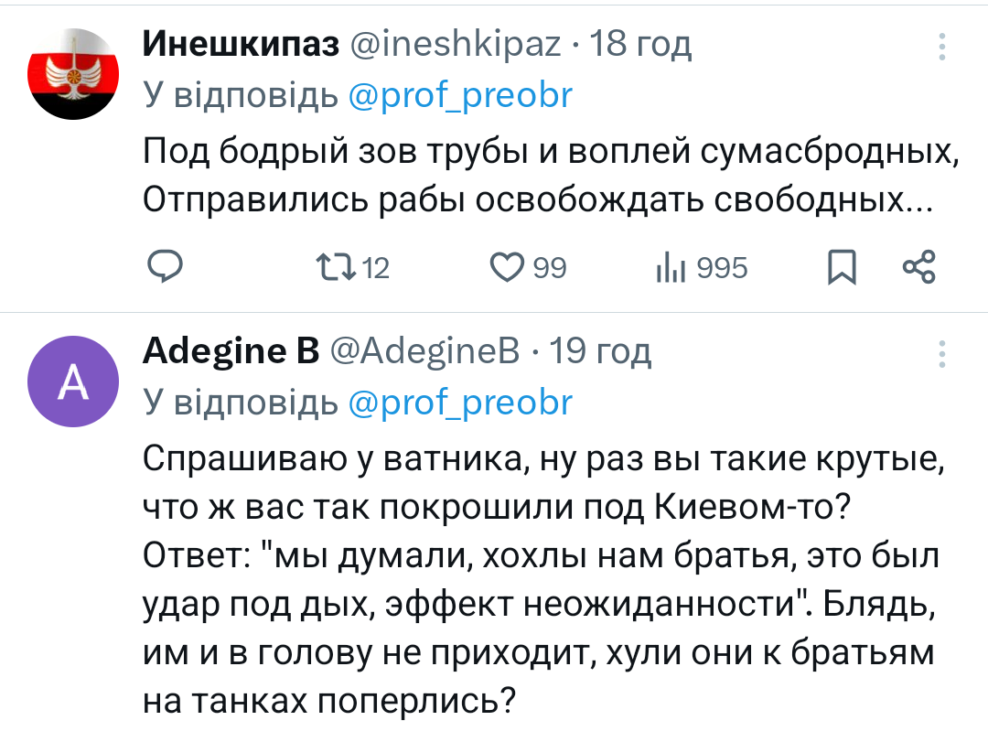Open view analytics showing 995 views
Image resolution: width=988 pixels, height=731 pixels.
point(665,267)
